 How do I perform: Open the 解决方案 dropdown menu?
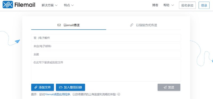tap(50, 5)
